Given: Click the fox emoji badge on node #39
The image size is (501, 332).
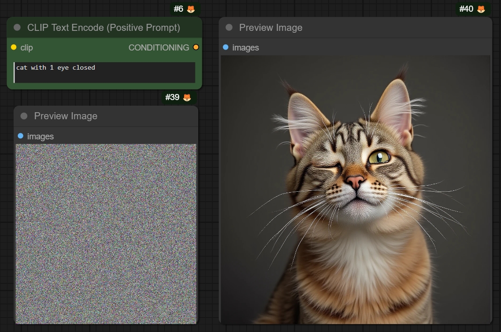Looking at the screenshot, I should coord(187,98).
